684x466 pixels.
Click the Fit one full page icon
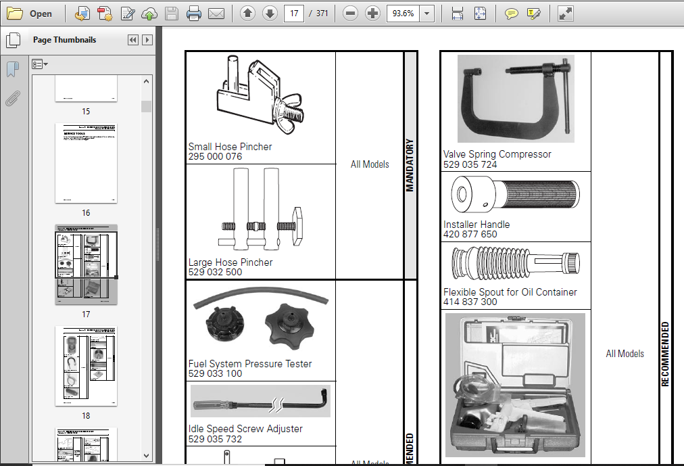tap(480, 14)
